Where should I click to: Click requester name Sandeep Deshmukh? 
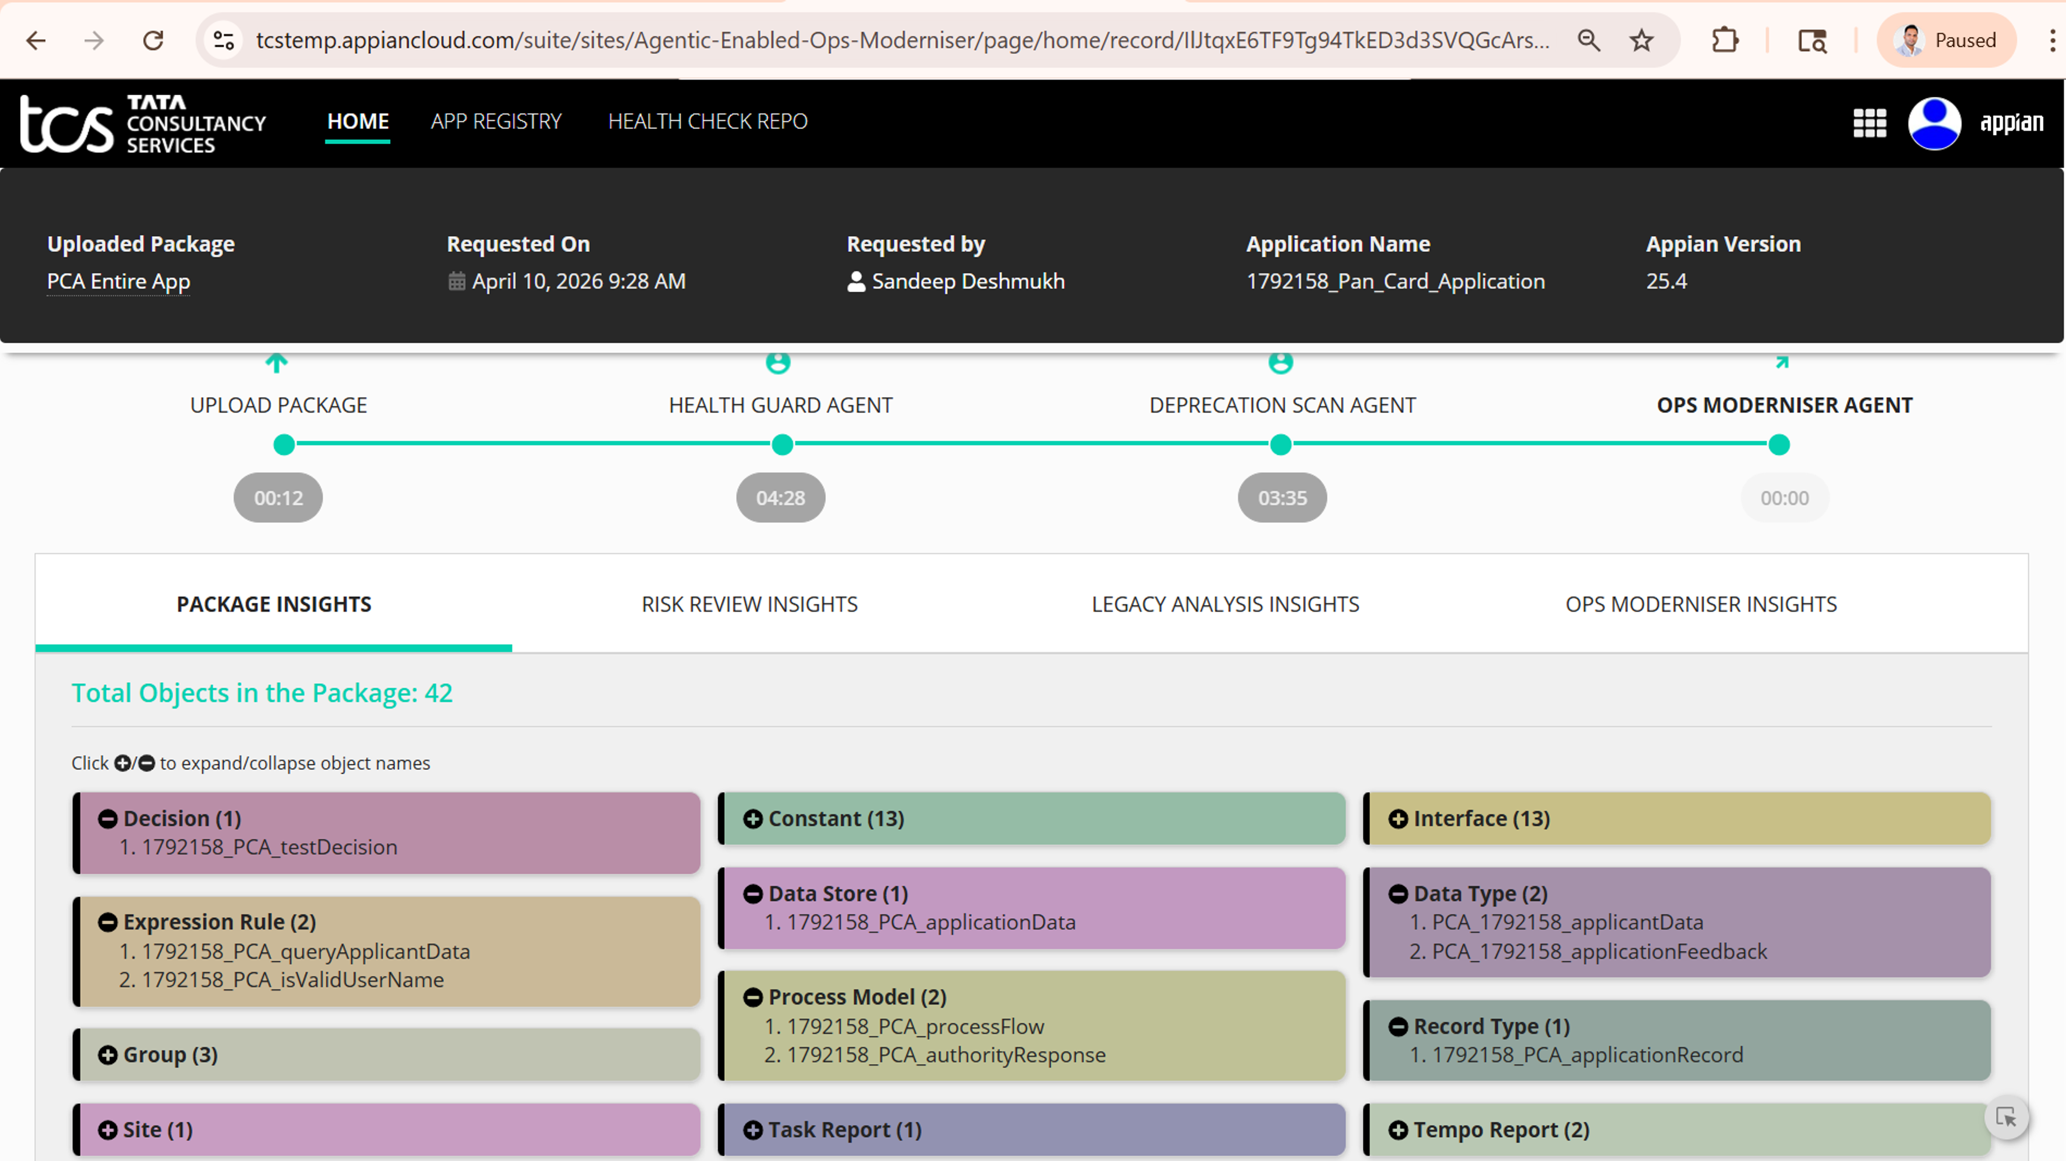click(x=968, y=281)
